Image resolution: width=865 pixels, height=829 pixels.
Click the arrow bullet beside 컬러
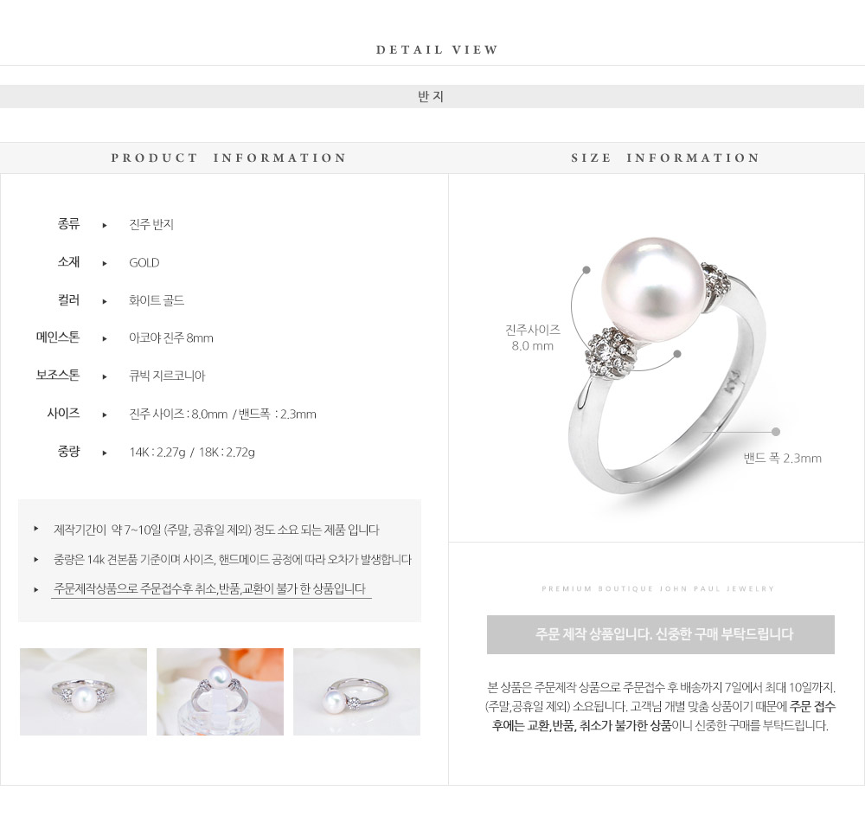click(105, 301)
